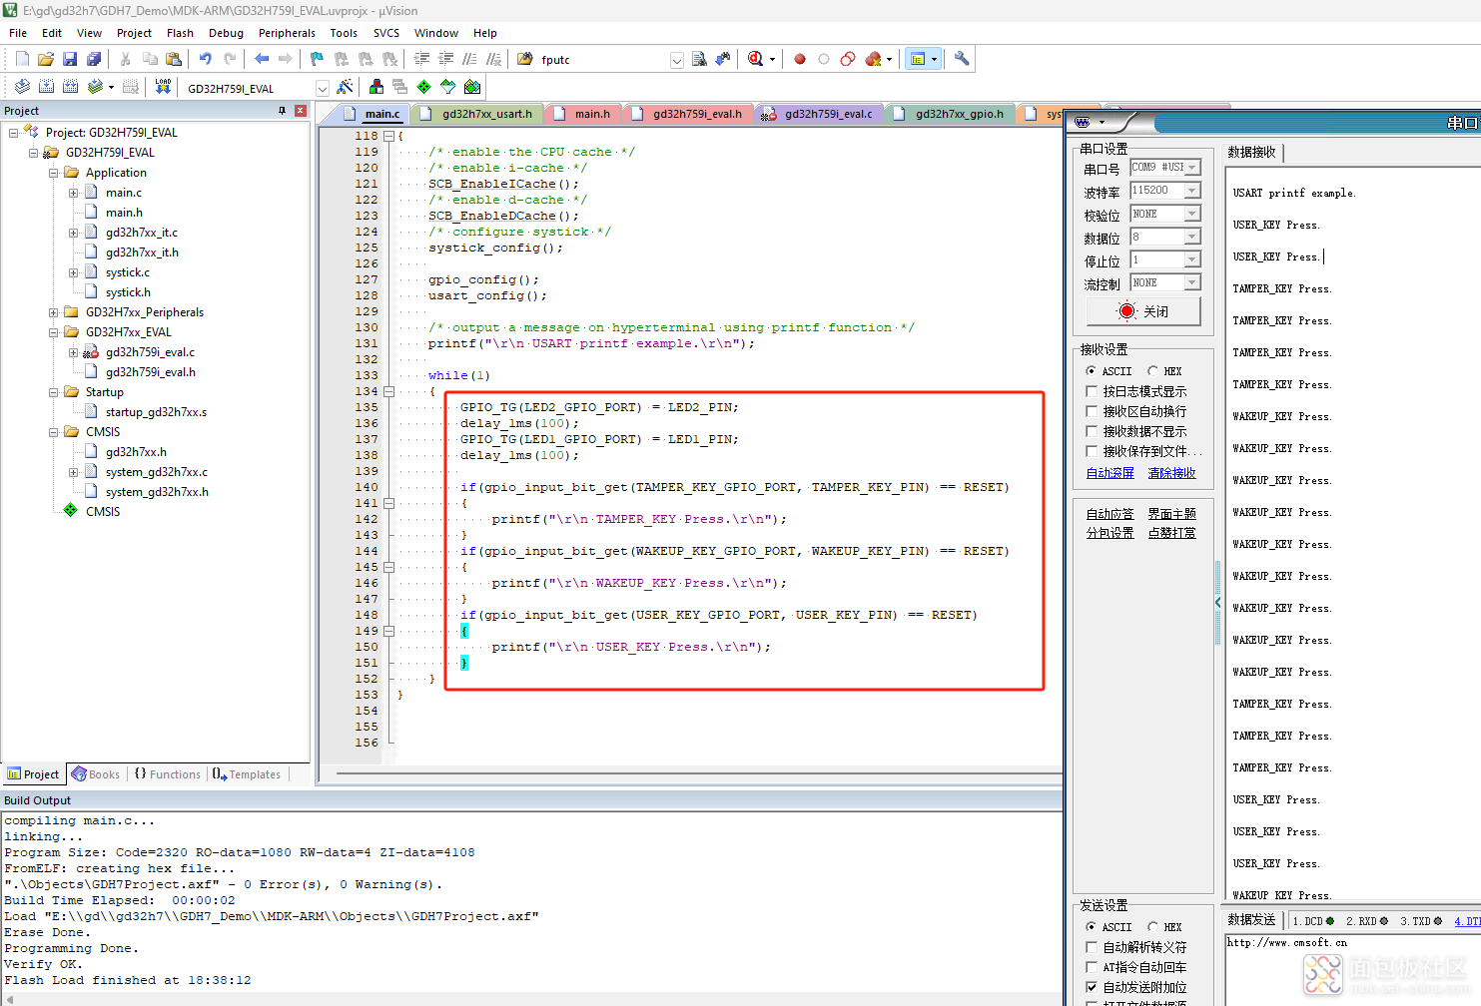Switch to Templates tab in project panel
This screenshot has width=1481, height=1006.
[248, 774]
